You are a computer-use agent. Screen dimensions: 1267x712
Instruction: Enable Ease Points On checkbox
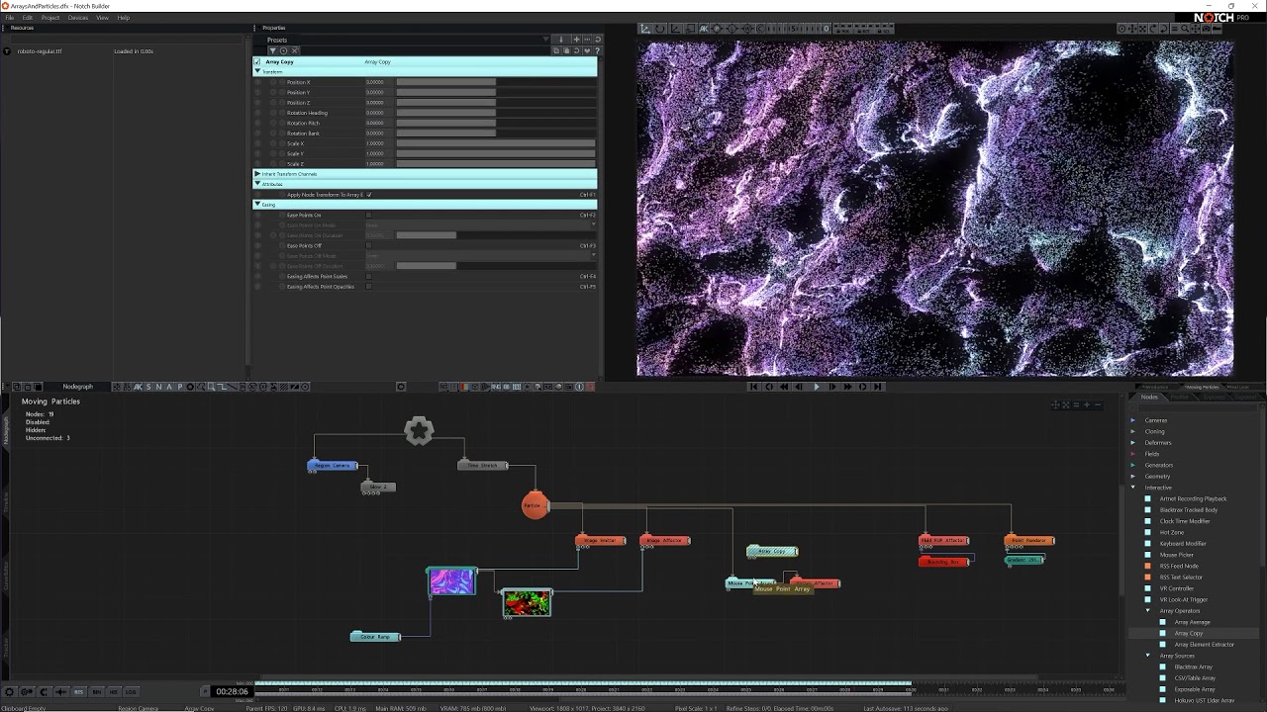369,215
